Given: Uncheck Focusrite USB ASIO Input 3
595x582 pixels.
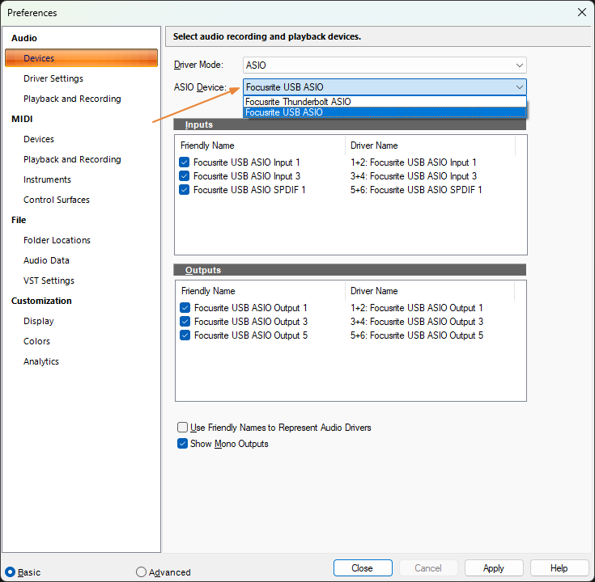Looking at the screenshot, I should 184,176.
